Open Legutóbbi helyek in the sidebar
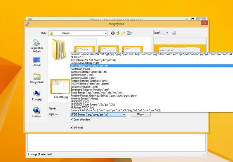Image resolution: width=233 pixels, height=162 pixels. tap(37, 46)
